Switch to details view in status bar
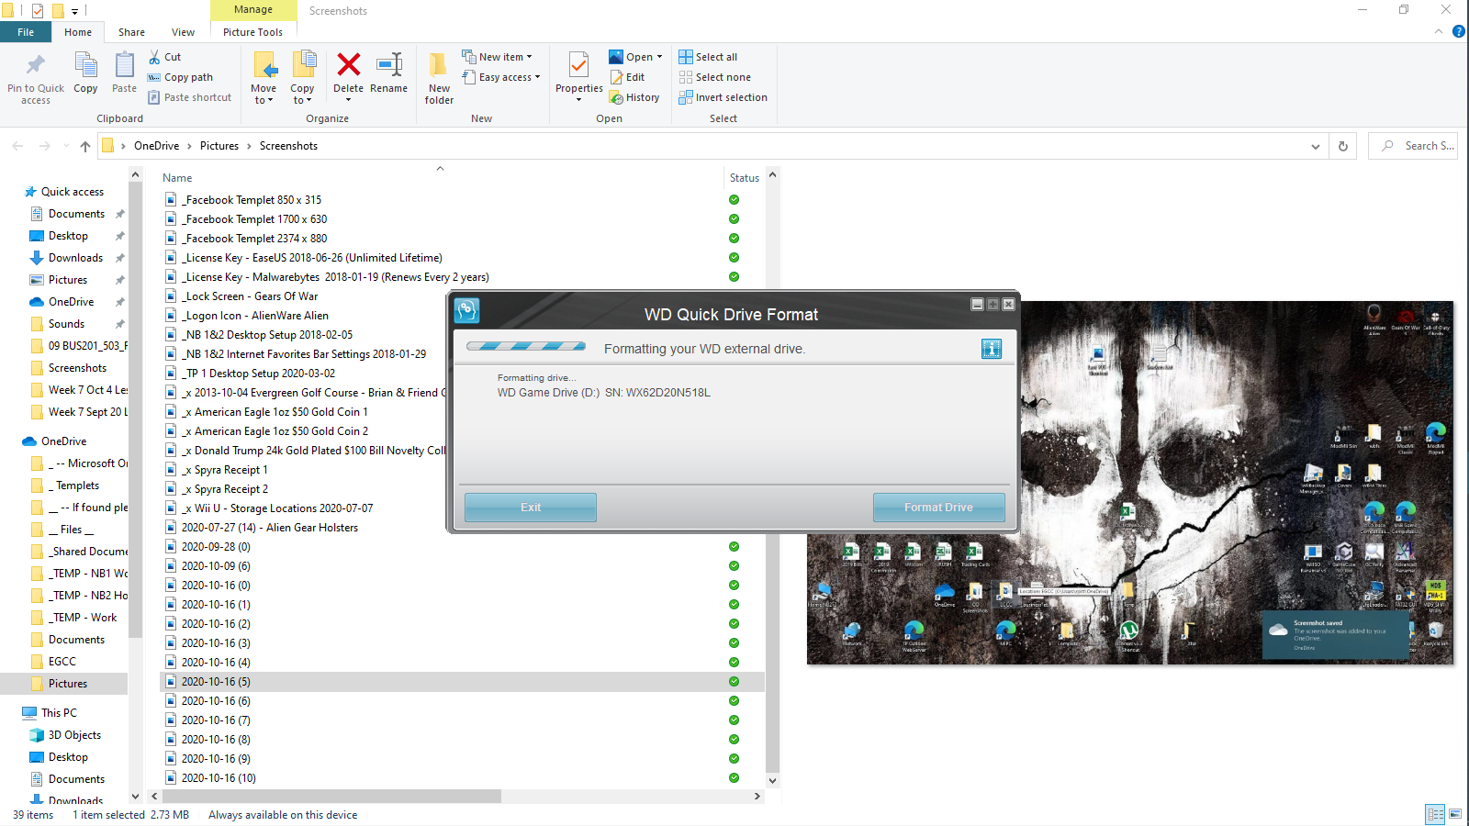This screenshot has height=826, width=1469. [x=1435, y=814]
